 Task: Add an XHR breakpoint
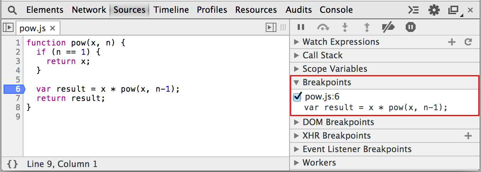(468, 136)
